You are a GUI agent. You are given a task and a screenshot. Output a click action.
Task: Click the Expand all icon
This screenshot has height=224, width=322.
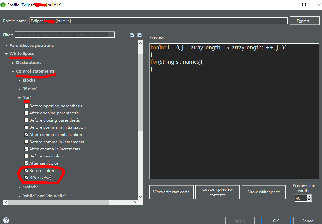point(132,35)
